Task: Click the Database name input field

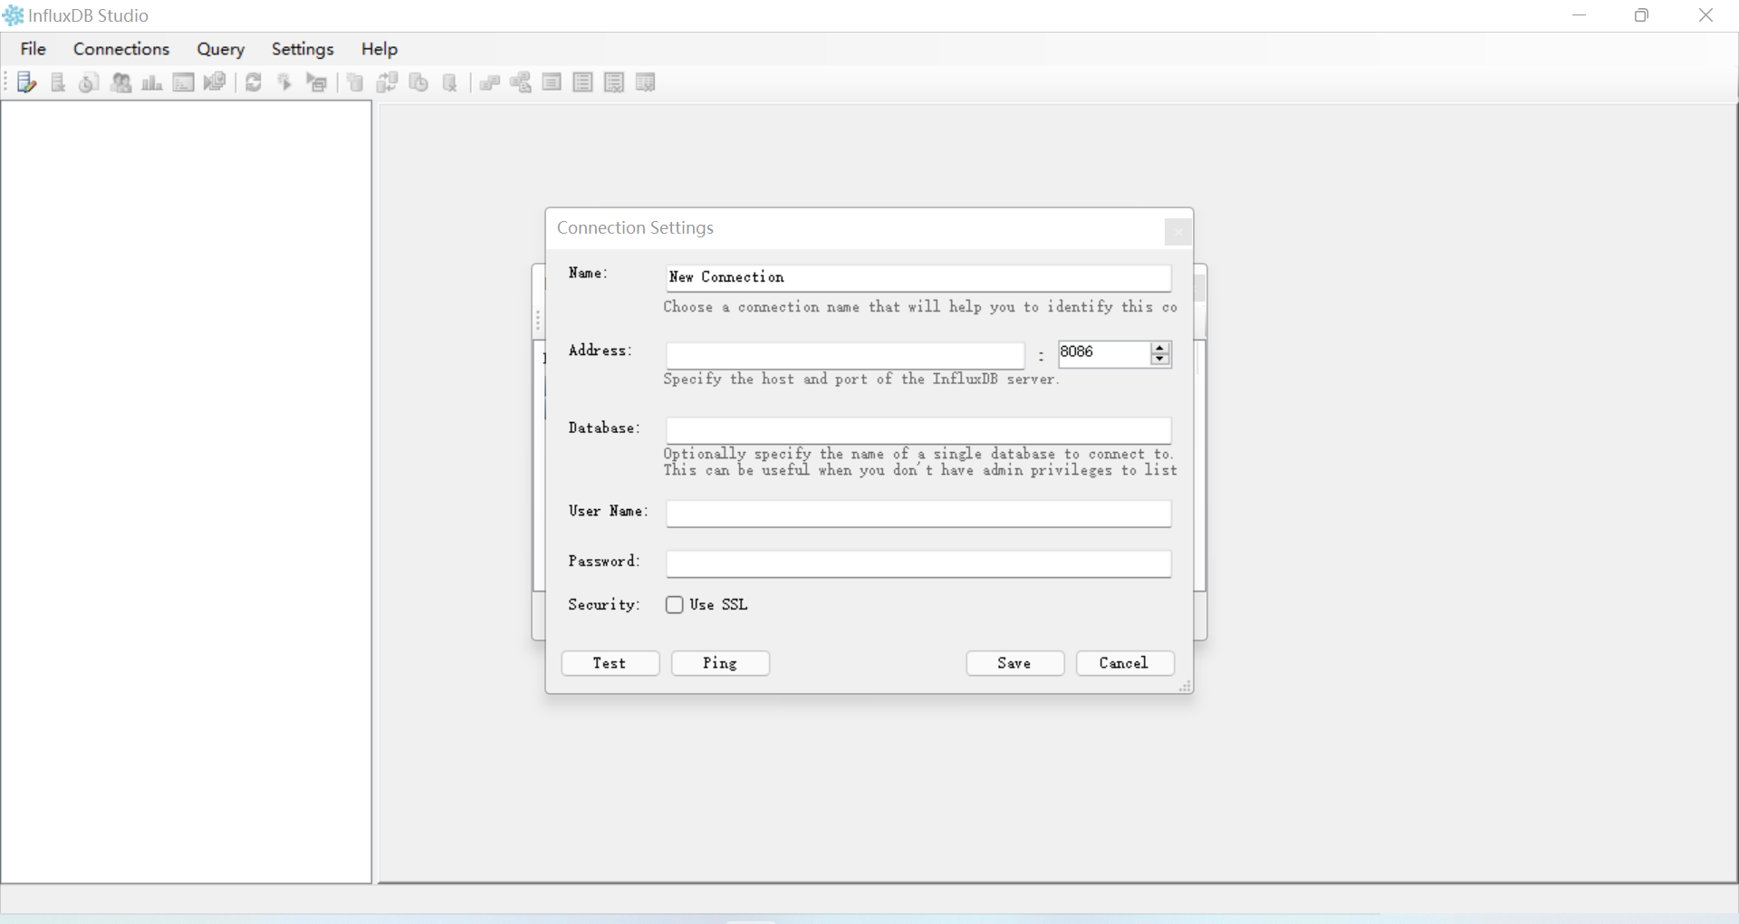Action: pyautogui.click(x=918, y=430)
